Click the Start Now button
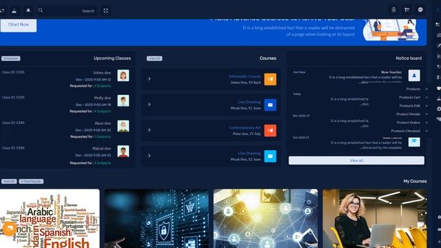The image size is (441, 248). point(19,25)
